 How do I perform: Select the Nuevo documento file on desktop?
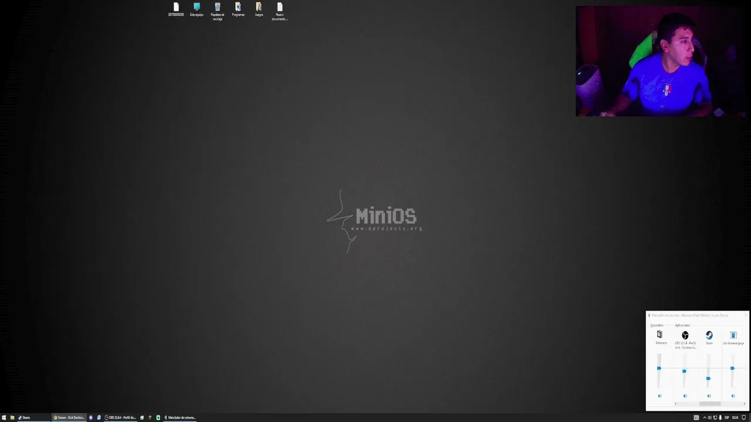click(x=279, y=12)
